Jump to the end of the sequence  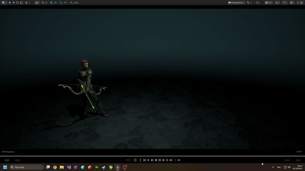(171, 160)
